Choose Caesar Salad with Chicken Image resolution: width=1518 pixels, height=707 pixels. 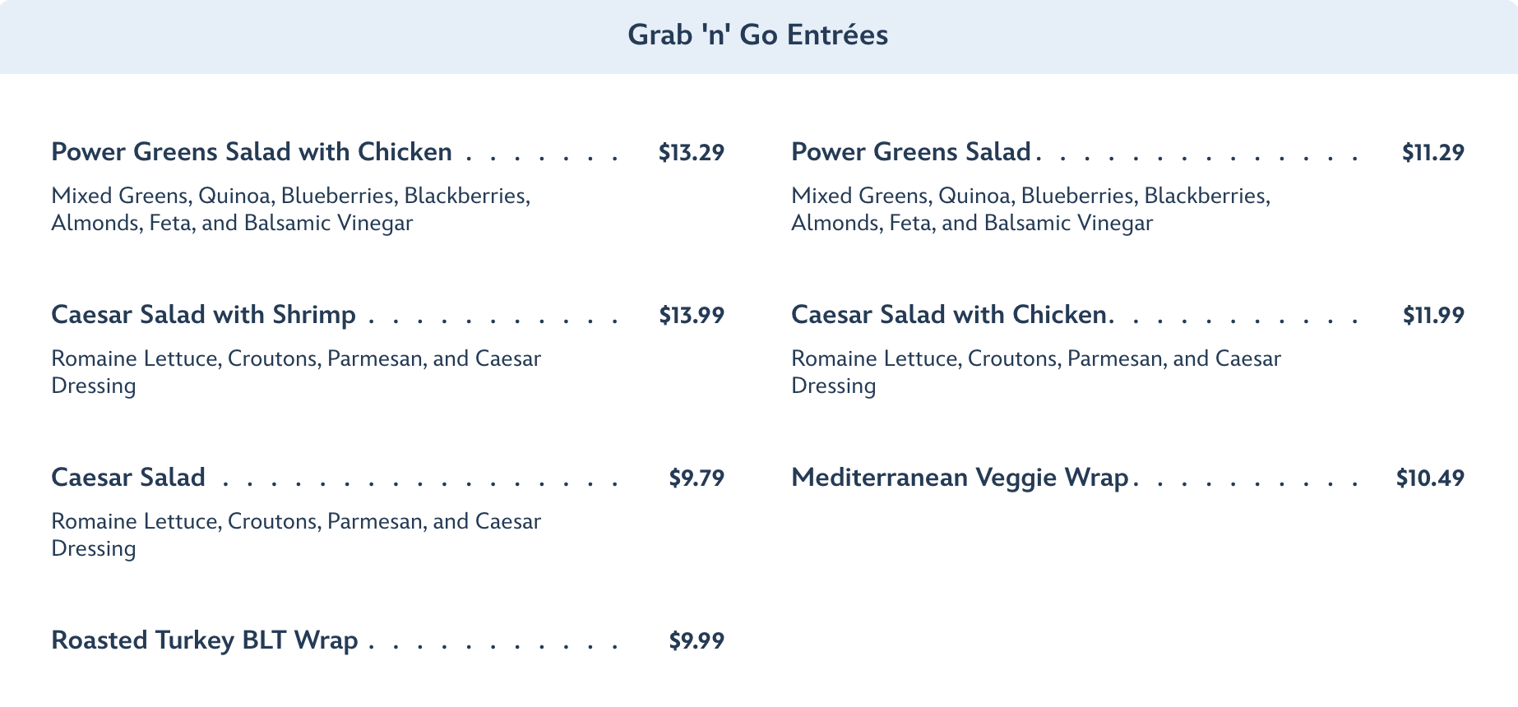[x=948, y=315]
